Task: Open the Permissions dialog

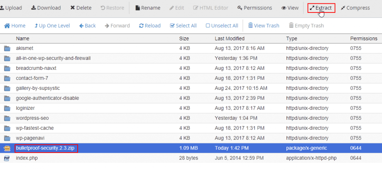Action: pyautogui.click(x=255, y=8)
